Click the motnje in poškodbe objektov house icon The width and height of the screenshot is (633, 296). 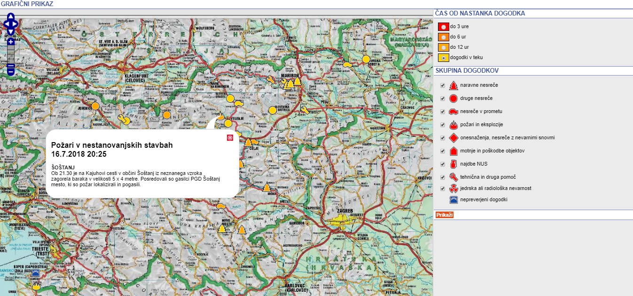point(453,151)
